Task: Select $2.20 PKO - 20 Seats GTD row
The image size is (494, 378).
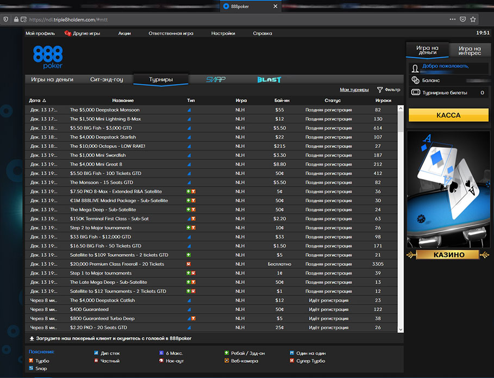Action: (x=211, y=327)
